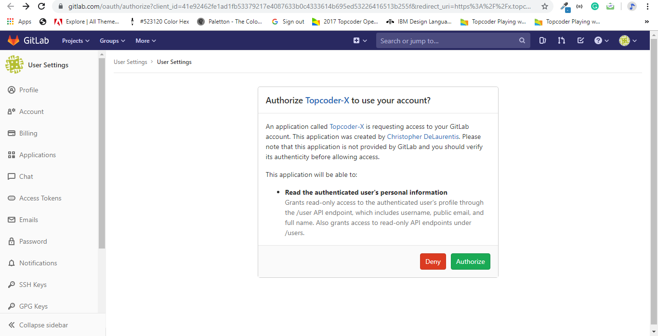The image size is (658, 336).
Task: Open the user avatar menu in navbar
Action: [628, 41]
